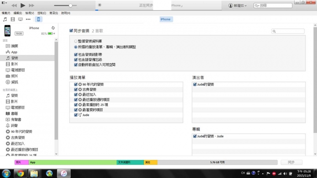Open the 檔案(F) menu
Viewport: 317px width, 178px height.
pyautogui.click(x=6, y=13)
